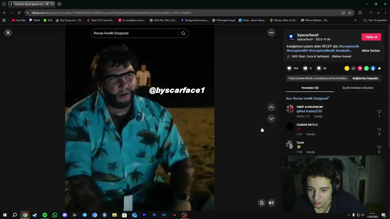Send to friends via pink paper plane icon
Viewport: 390px width, 219px height.
pos(360,68)
